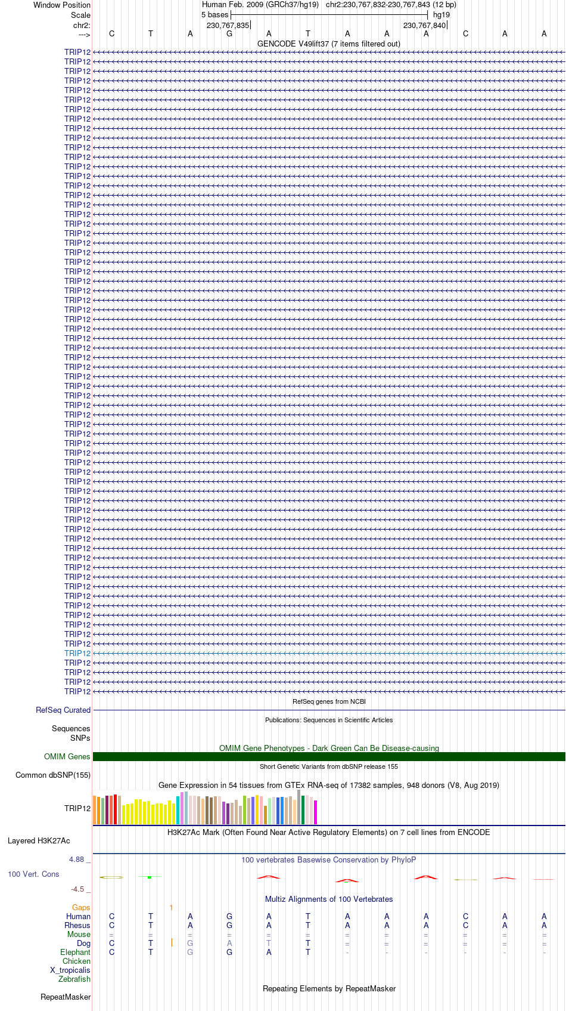Open 'Publications: Sequences in Scientific Articles' title
Viewport: 566px width, 1011px height.
(x=329, y=720)
